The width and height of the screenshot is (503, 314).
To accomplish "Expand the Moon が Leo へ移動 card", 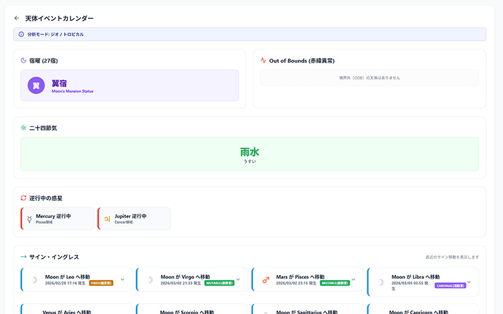I will point(122,279).
